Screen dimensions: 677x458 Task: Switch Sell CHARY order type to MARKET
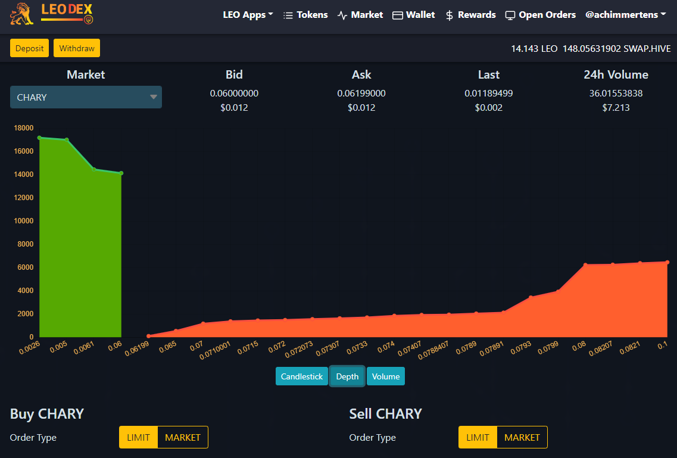point(522,437)
